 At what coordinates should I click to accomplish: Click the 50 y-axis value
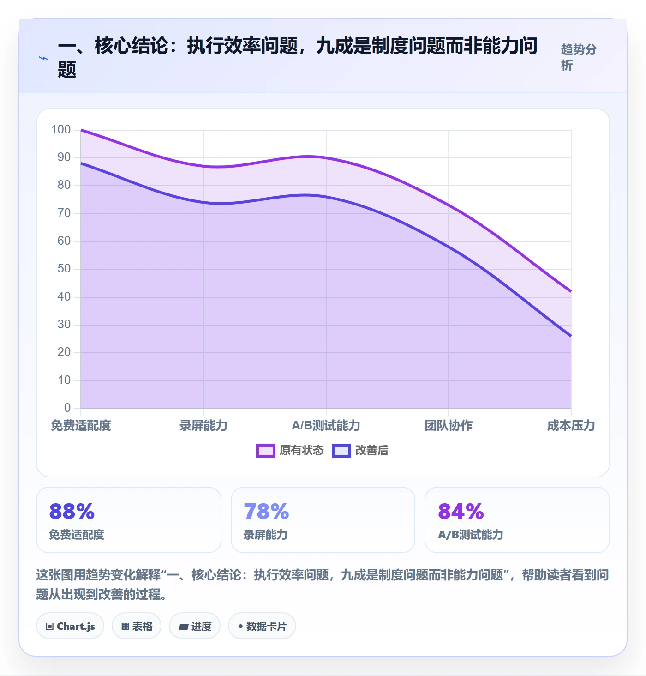pos(64,269)
